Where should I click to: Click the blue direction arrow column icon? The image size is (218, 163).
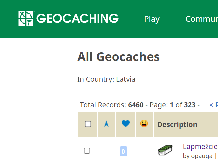click(x=106, y=124)
